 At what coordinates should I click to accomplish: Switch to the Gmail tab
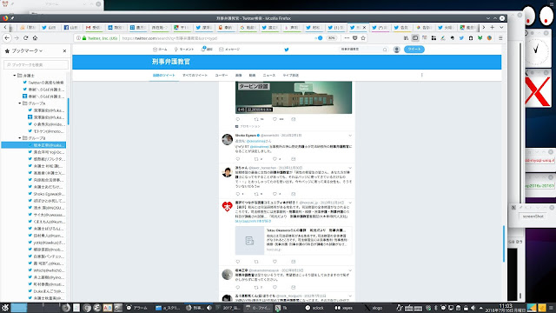93,27
